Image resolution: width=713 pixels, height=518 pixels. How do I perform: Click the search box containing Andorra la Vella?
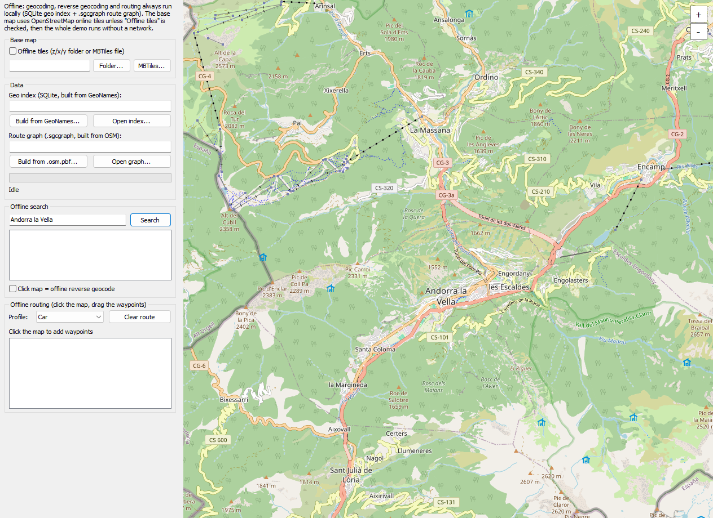click(68, 220)
